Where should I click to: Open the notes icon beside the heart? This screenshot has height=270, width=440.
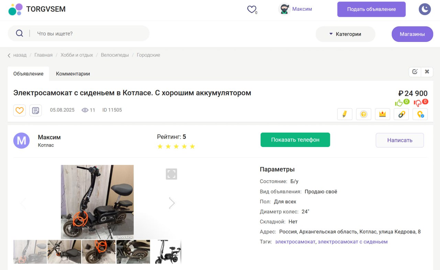pyautogui.click(x=36, y=110)
